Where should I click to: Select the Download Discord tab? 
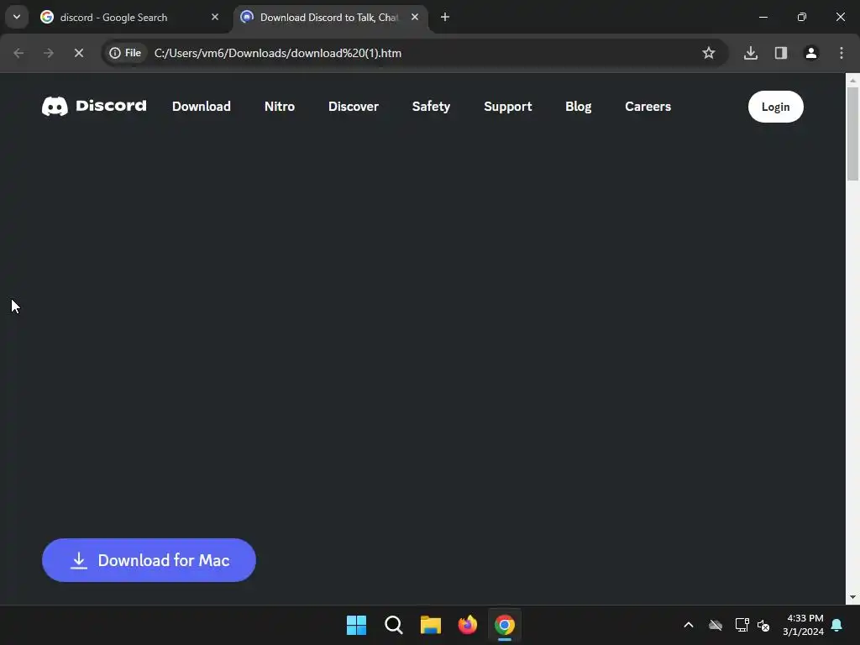point(330,17)
